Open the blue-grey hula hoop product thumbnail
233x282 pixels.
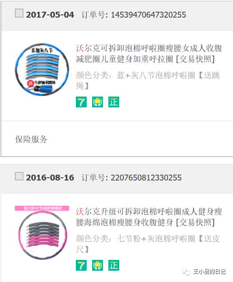42,69
